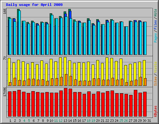Click the 'Files' legend label
This screenshot has width=159, height=124.
tap(156, 25)
